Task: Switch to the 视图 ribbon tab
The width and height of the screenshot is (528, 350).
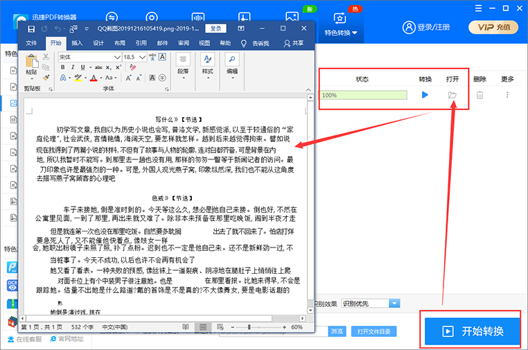Action: tap(204, 43)
